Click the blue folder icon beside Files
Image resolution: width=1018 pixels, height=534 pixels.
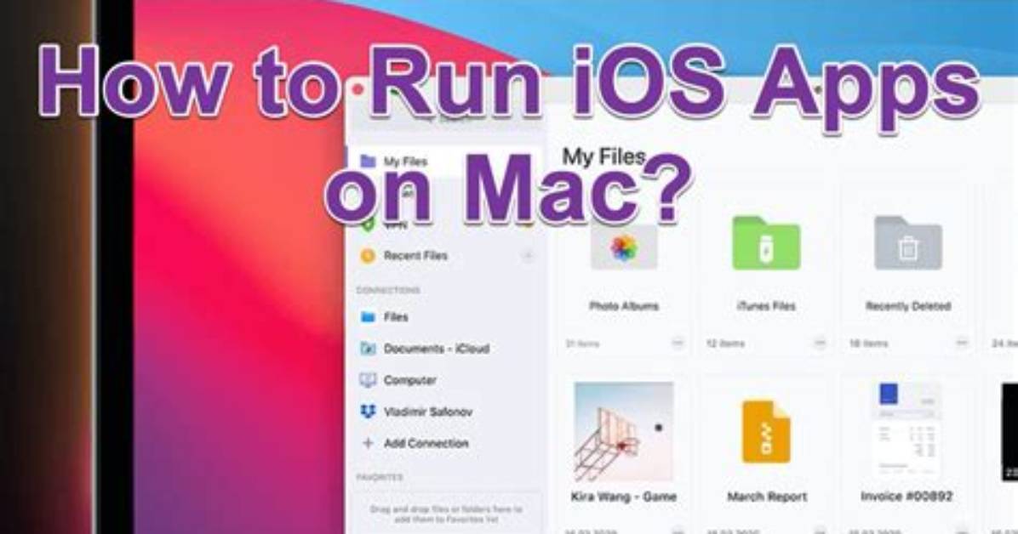[368, 316]
